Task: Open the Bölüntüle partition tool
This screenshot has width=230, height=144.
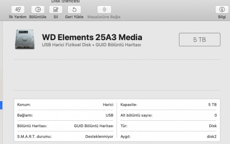Action: coord(38,10)
